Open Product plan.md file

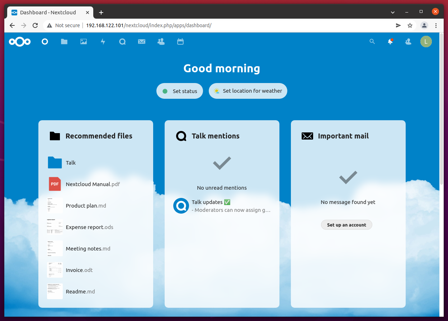coord(96,206)
